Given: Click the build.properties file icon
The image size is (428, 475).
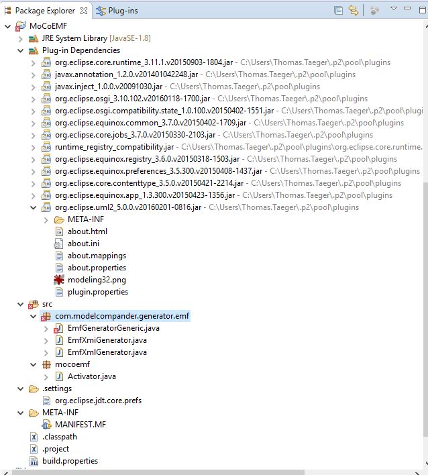Looking at the screenshot, I should [34, 462].
